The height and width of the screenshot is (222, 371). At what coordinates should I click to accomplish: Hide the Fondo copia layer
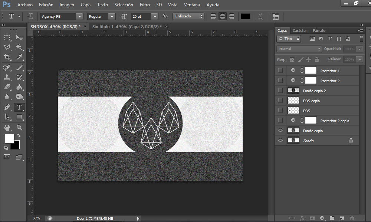point(280,130)
